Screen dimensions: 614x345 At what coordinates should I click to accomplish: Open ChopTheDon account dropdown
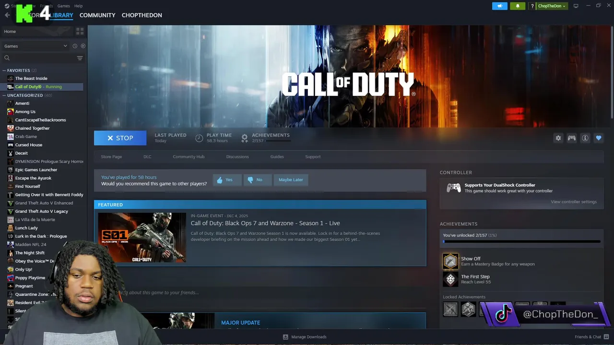(552, 6)
